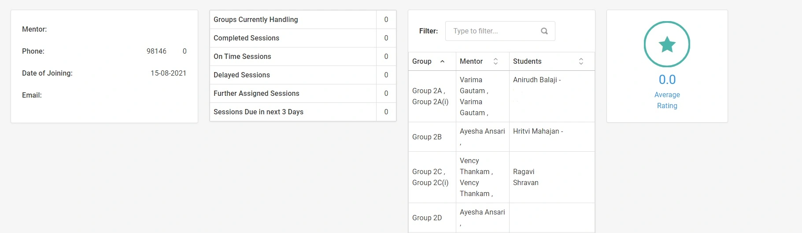This screenshot has width=802, height=233.
Task: Toggle the Students column sort arrows
Action: (x=581, y=62)
